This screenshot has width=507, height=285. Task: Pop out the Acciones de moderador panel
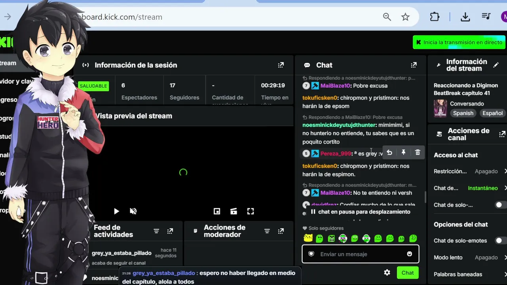281,231
